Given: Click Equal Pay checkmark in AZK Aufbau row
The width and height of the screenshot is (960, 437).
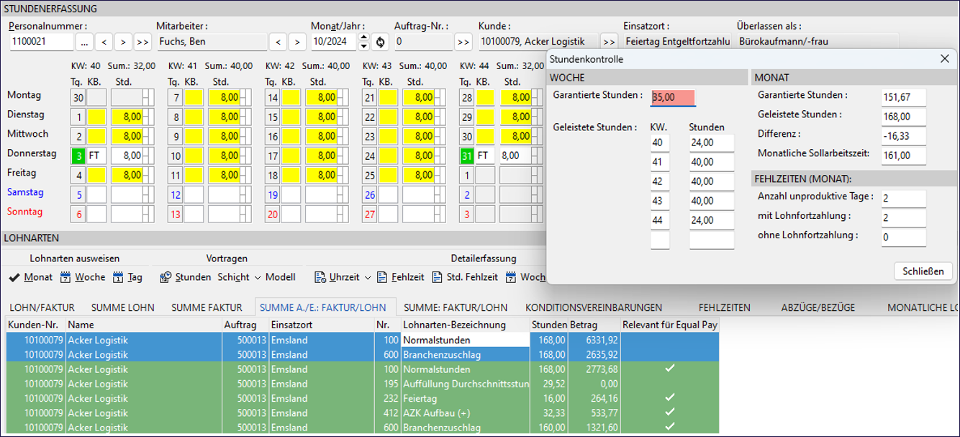Looking at the screenshot, I should pos(670,413).
